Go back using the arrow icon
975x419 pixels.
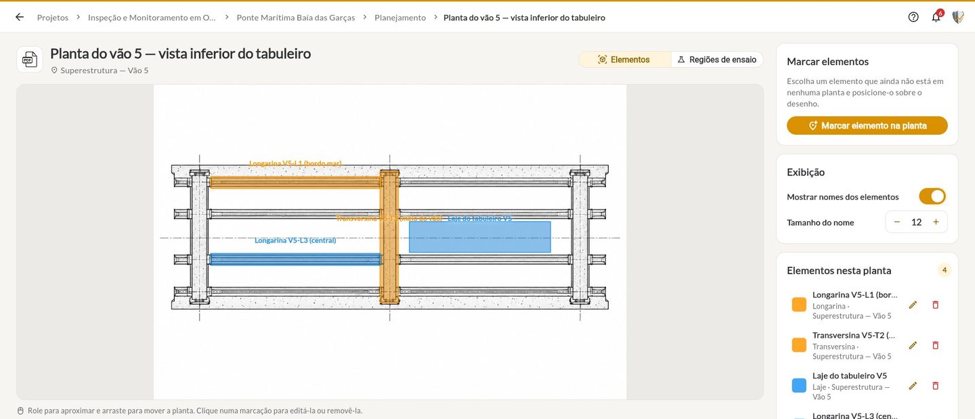[20, 17]
